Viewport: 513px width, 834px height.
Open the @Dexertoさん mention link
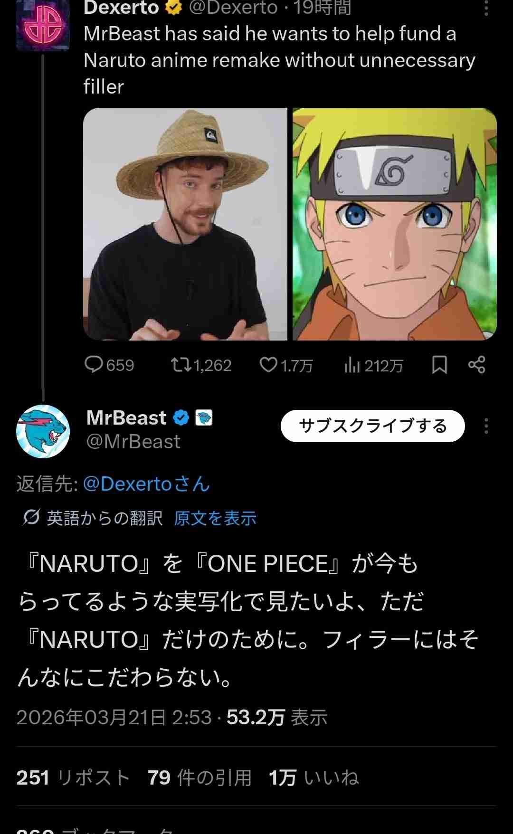(x=146, y=484)
